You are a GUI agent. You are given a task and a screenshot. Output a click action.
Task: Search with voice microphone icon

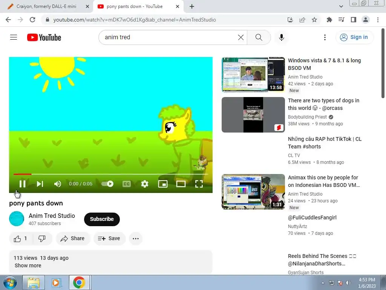coord(281,37)
